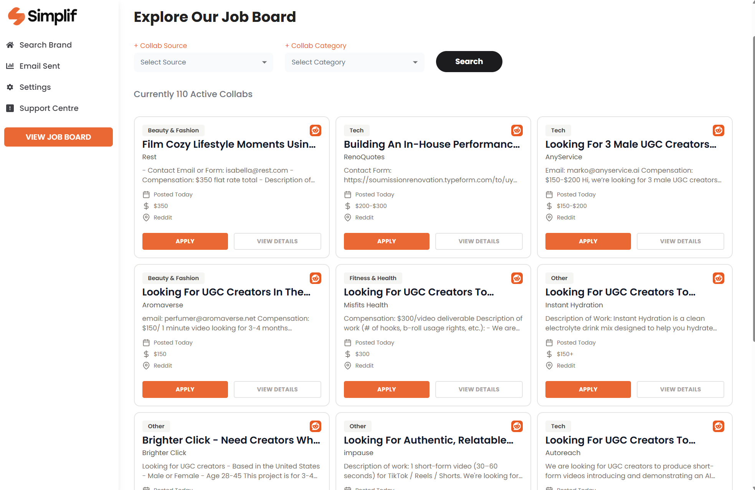The image size is (755, 490).
Task: Open Support Centre from the sidebar
Action: 49,108
